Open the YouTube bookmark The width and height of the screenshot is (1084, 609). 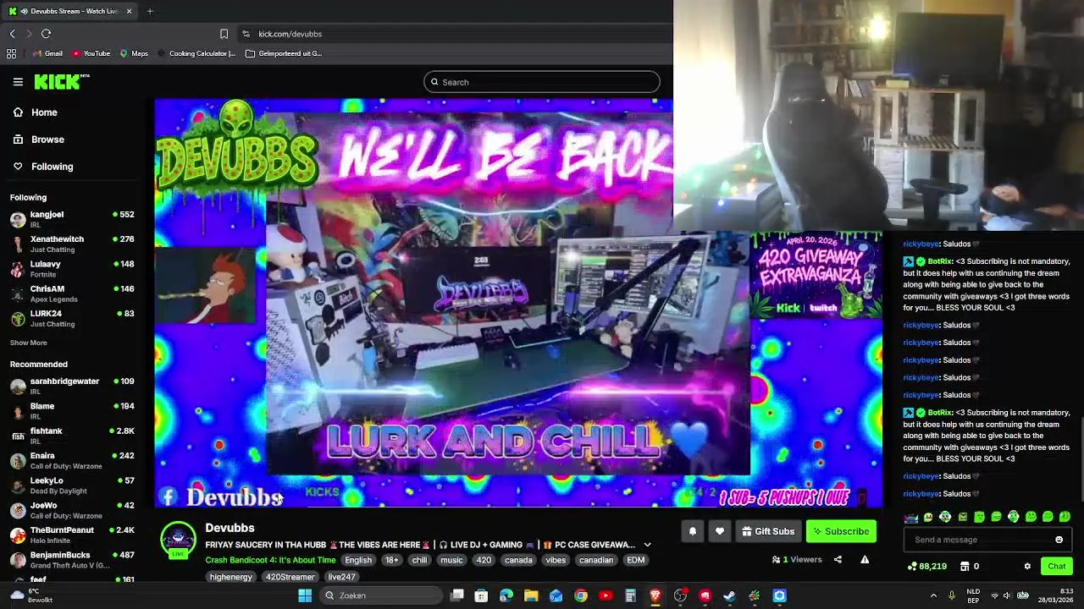[91, 53]
